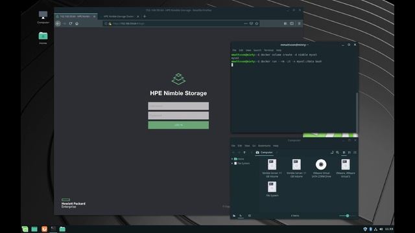Click the terminal icon in the taskbar
Screen dimensions: 415x233
click(x=53, y=229)
